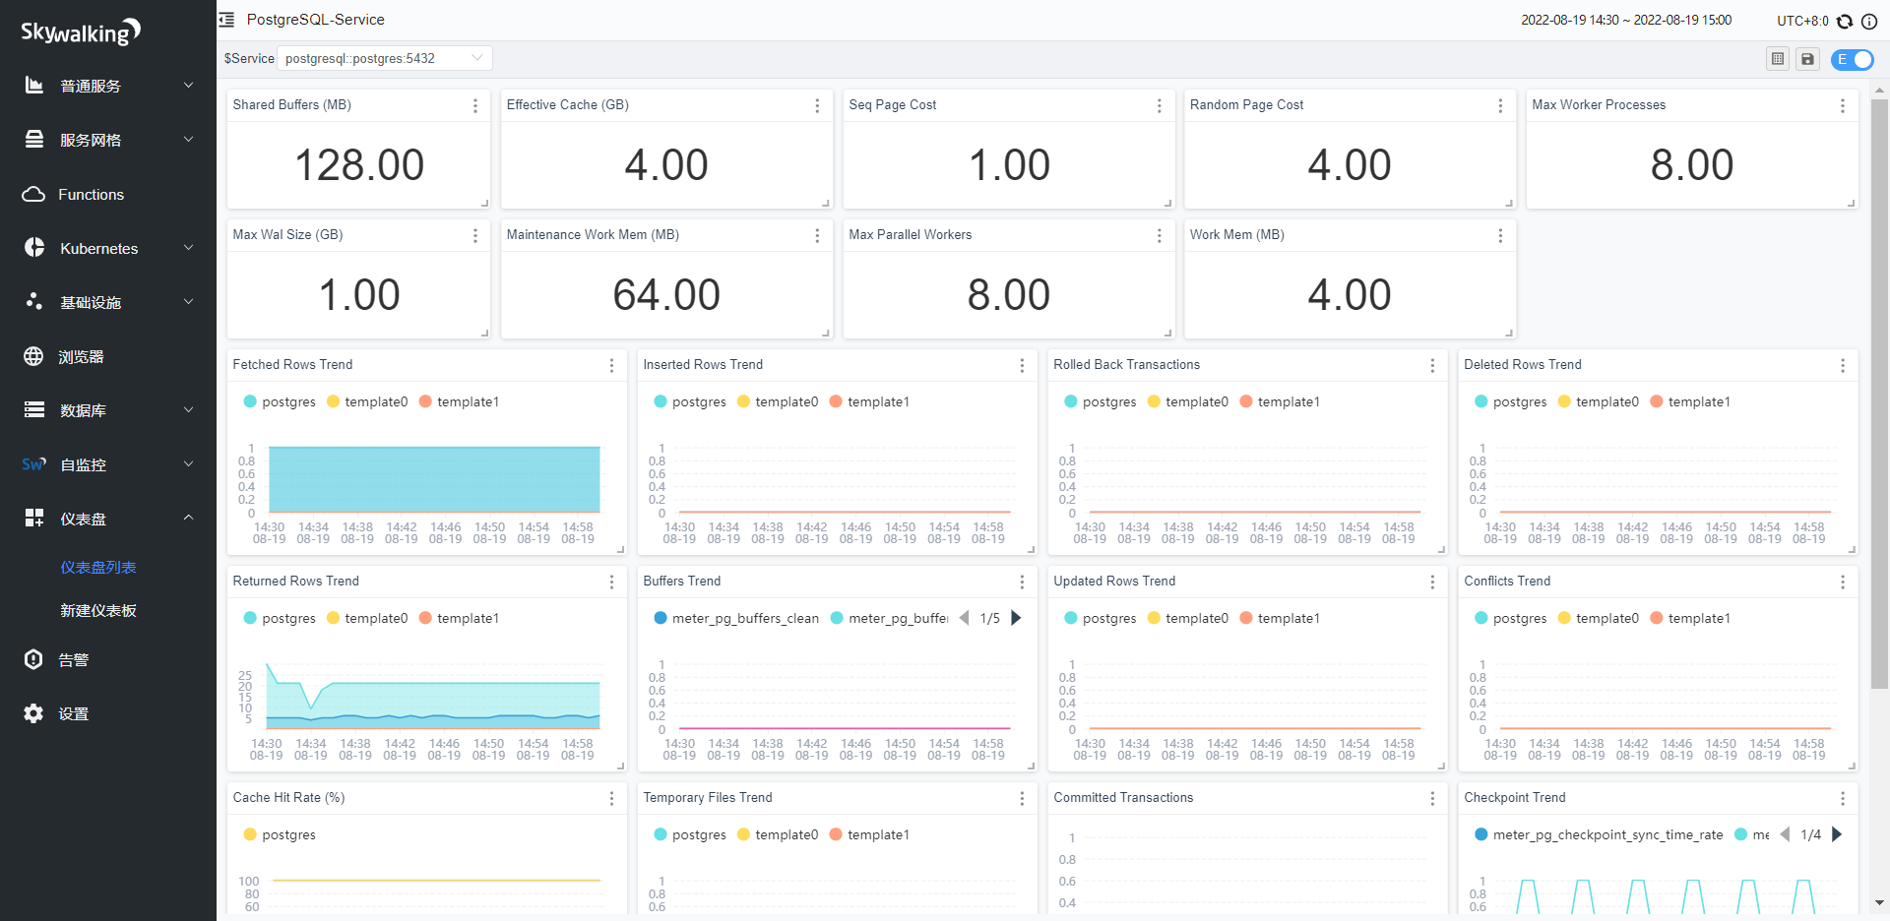Open Committed Transactions options menu

point(1432,798)
